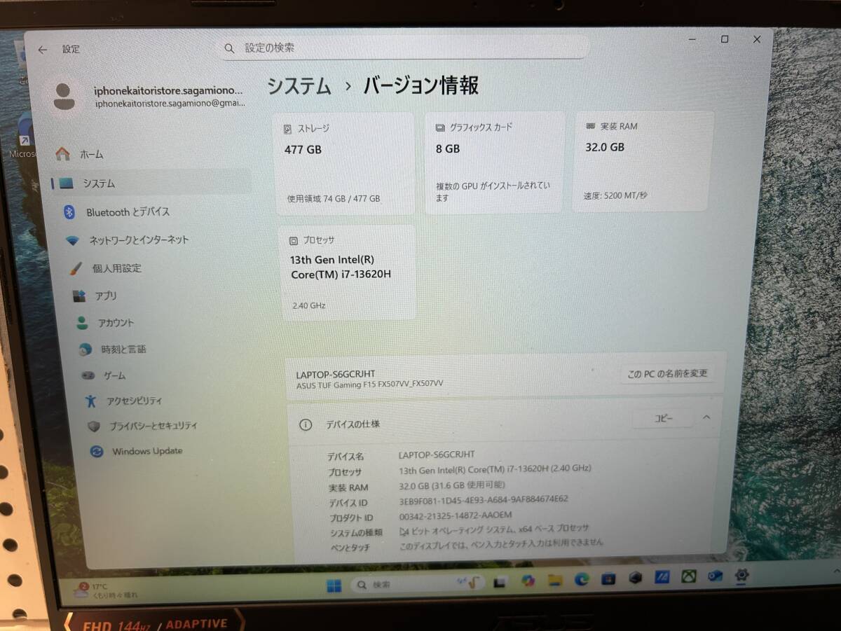841x631 pixels.
Task: Click the paintbrush personalization icon
Action: click(x=76, y=269)
